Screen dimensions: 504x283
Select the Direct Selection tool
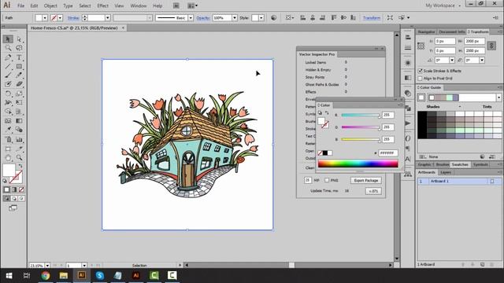tap(19, 39)
